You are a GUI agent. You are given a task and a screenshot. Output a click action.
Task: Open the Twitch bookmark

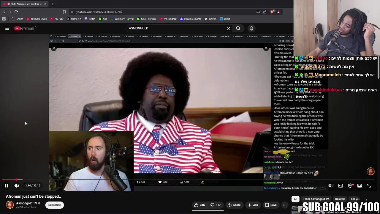[90, 19]
